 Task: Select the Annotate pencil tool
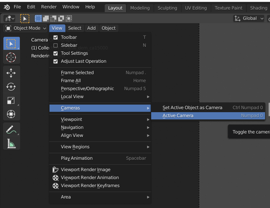[11, 130]
